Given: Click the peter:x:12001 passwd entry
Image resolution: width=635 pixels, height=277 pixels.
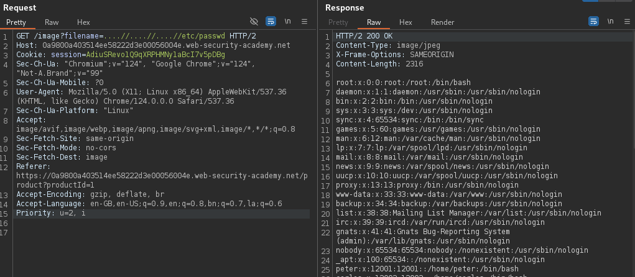Looking at the screenshot, I should point(427,268).
